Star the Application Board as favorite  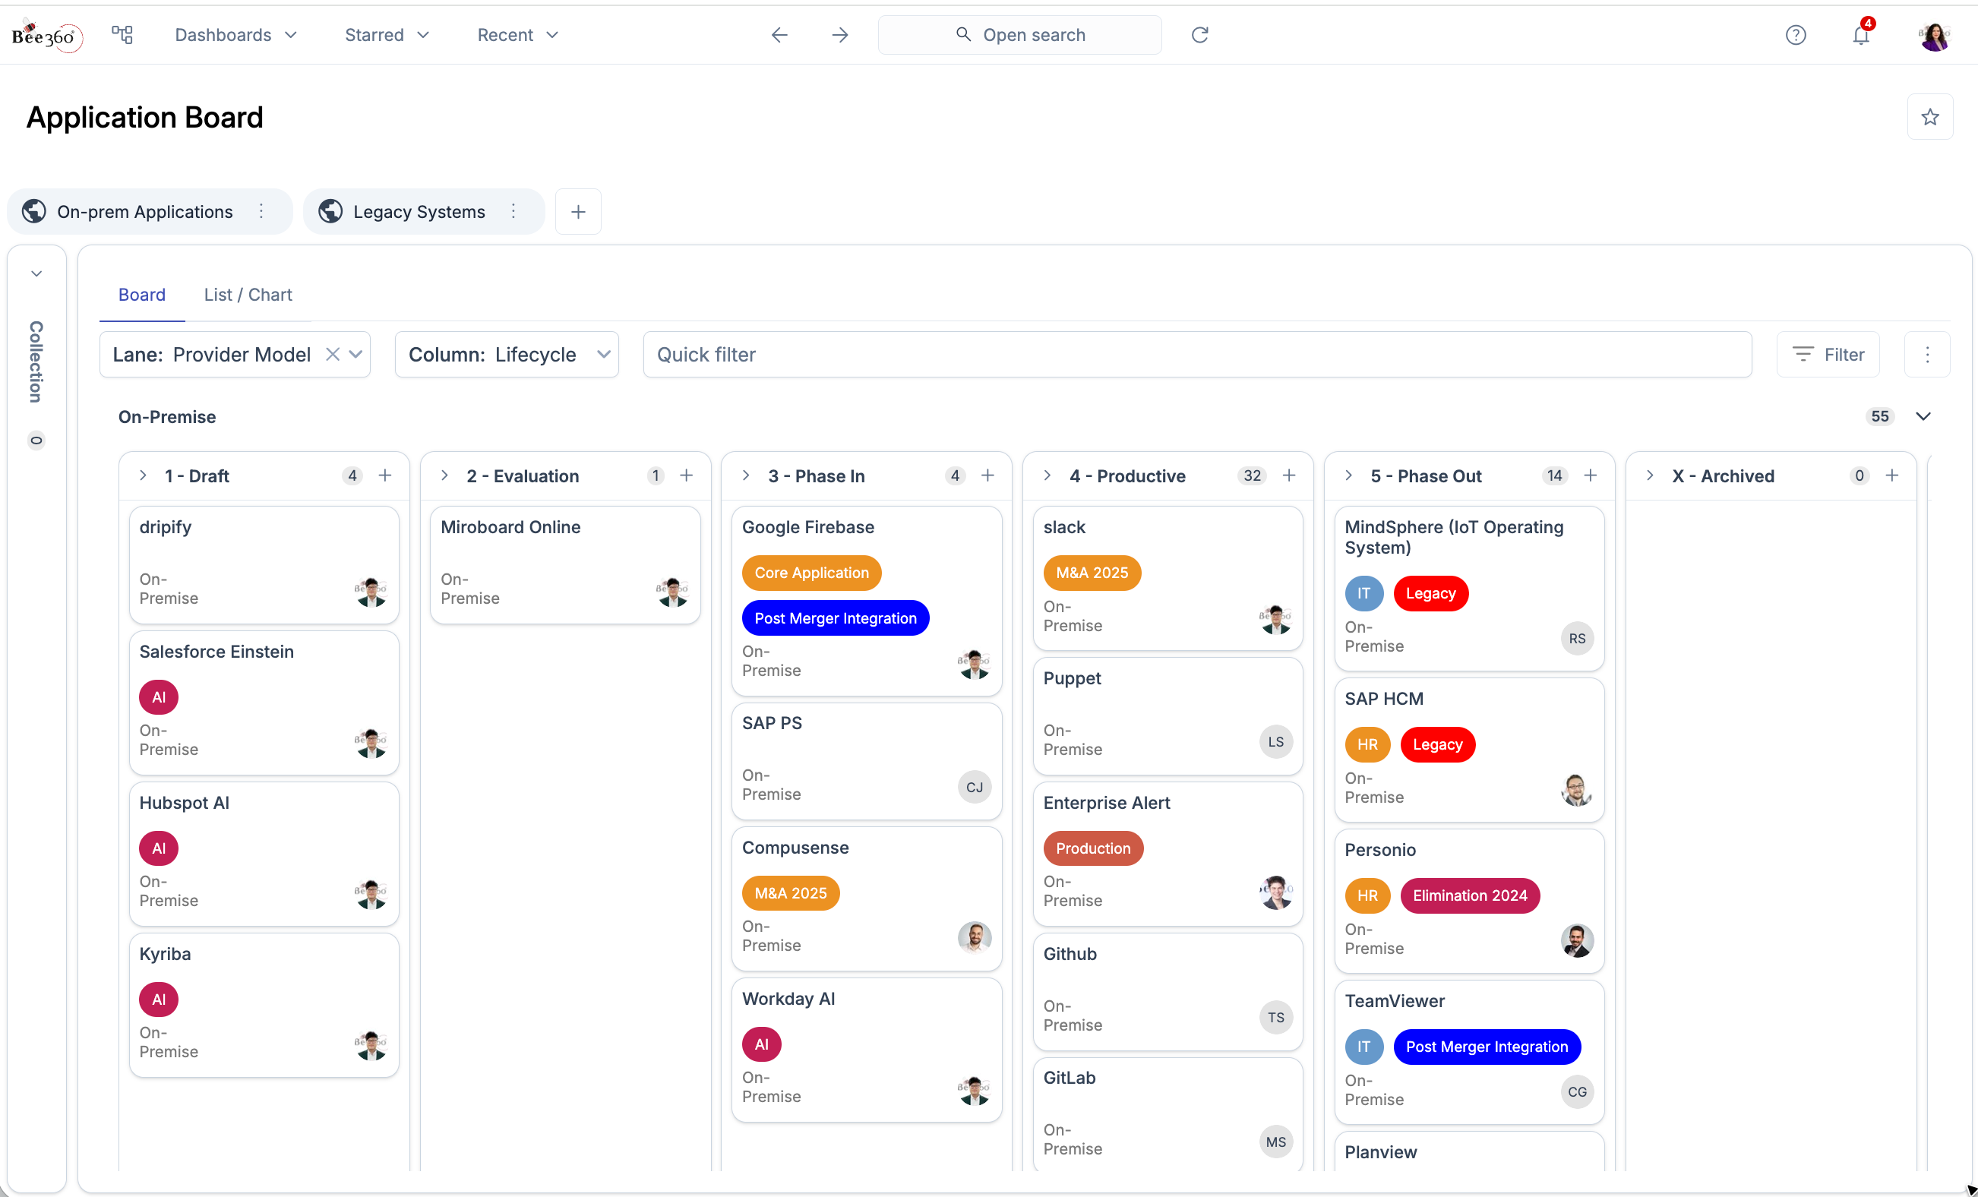1930,116
